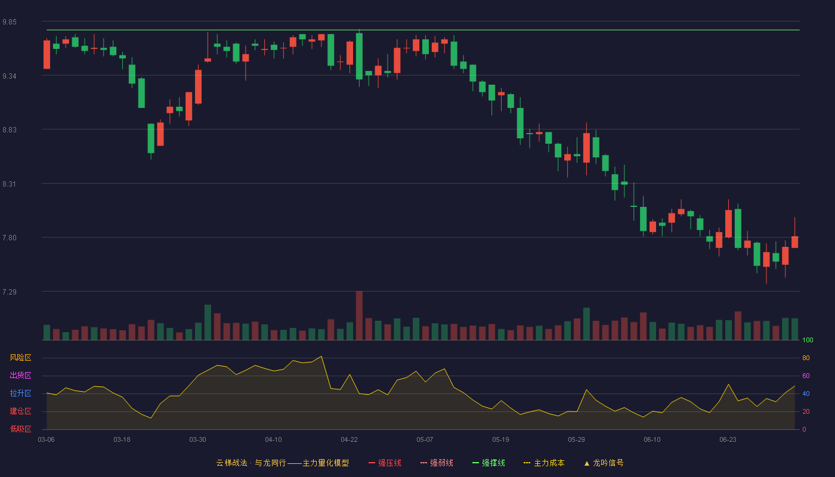This screenshot has height=477, width=835.
Task: Select the 拉升区 zone label
Action: pyautogui.click(x=20, y=394)
